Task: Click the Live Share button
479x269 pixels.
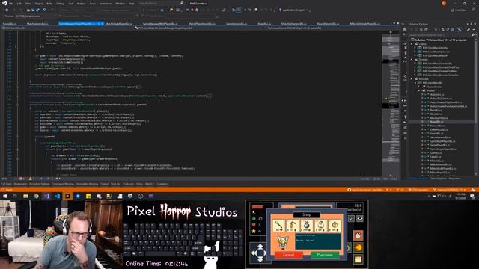Action: [459, 10]
